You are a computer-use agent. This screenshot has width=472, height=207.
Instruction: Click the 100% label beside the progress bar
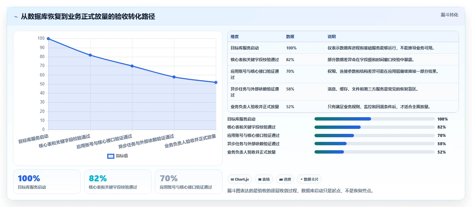(x=442, y=119)
